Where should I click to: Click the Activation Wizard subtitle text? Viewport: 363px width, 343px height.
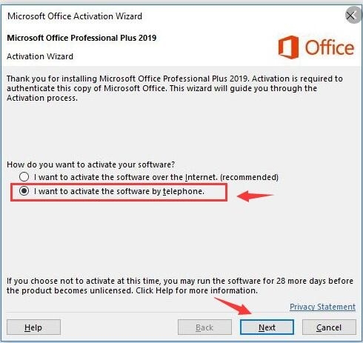(x=40, y=56)
